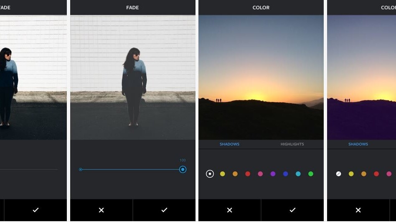Select the red swatch in the purple-tinted panel

pos(376,174)
